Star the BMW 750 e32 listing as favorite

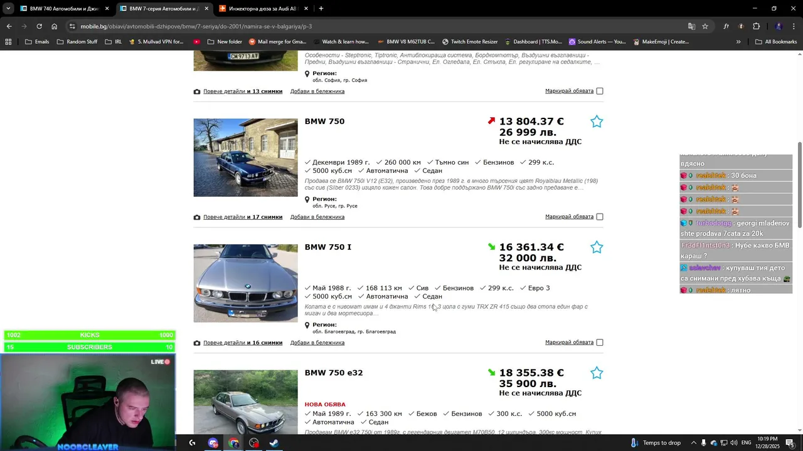597,373
